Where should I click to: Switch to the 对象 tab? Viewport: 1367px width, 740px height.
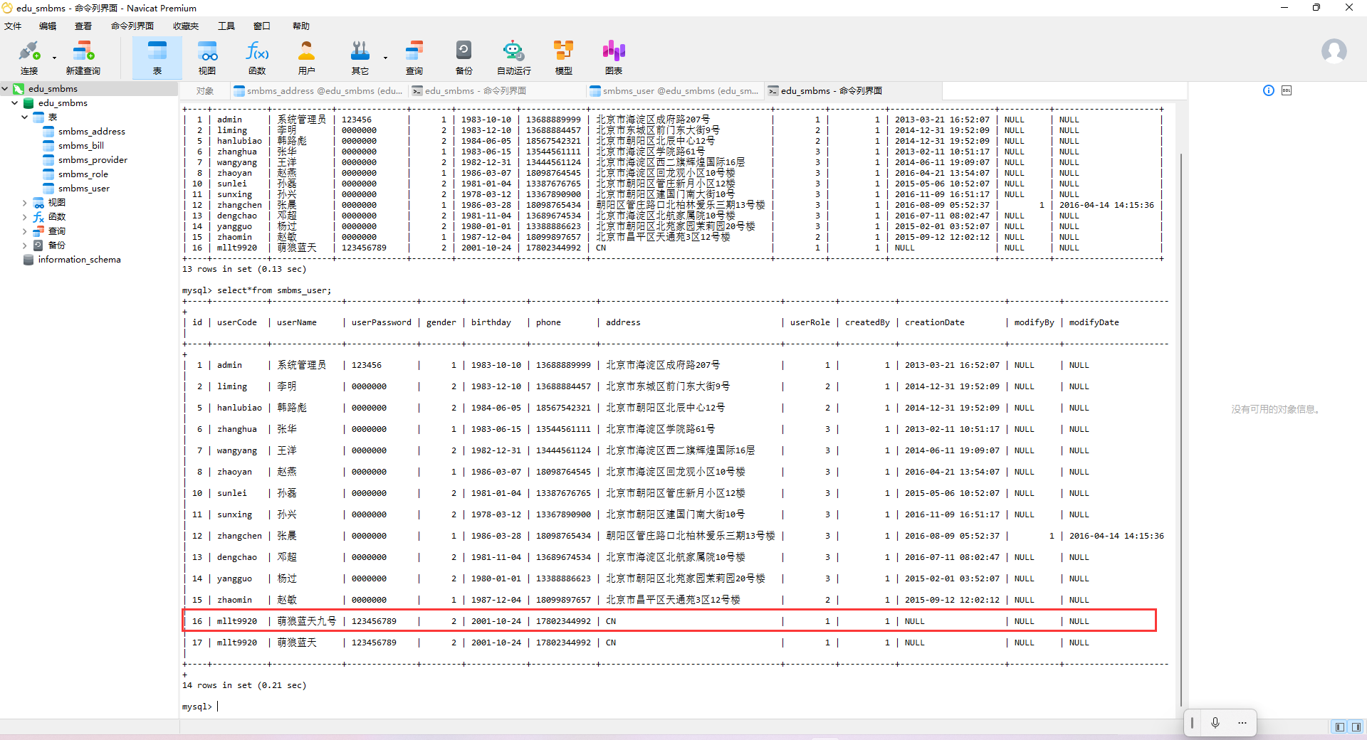point(205,91)
